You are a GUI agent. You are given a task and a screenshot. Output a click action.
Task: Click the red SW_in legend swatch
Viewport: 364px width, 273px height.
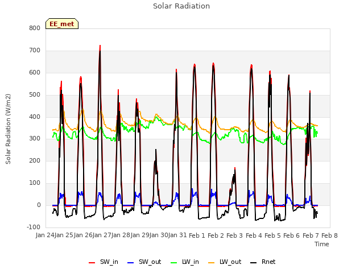pos(92,263)
